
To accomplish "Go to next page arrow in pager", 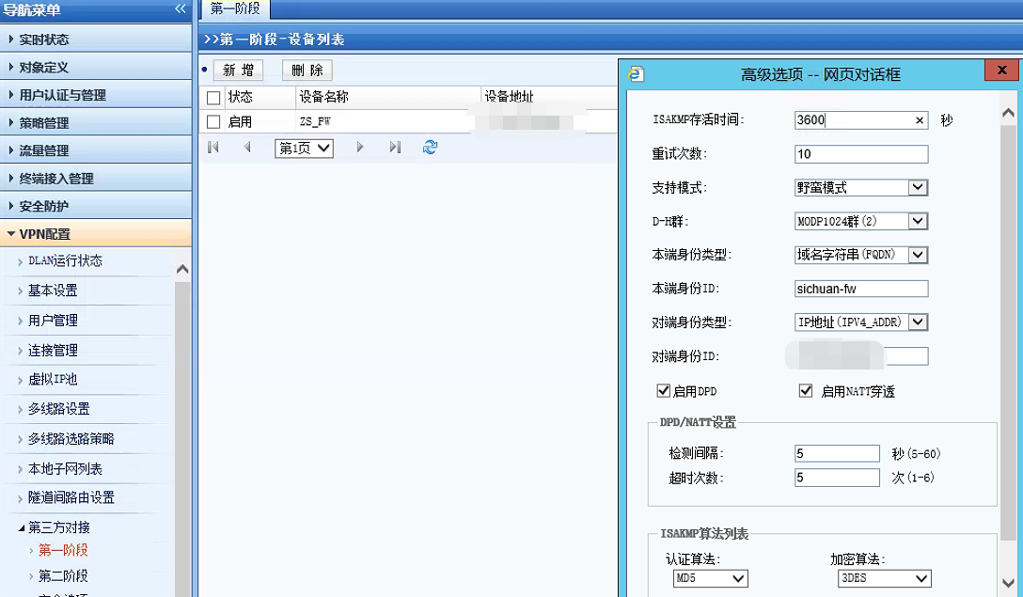I will tap(360, 148).
